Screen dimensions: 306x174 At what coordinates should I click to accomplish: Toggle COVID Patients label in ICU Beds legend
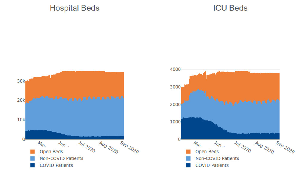coord(212,165)
